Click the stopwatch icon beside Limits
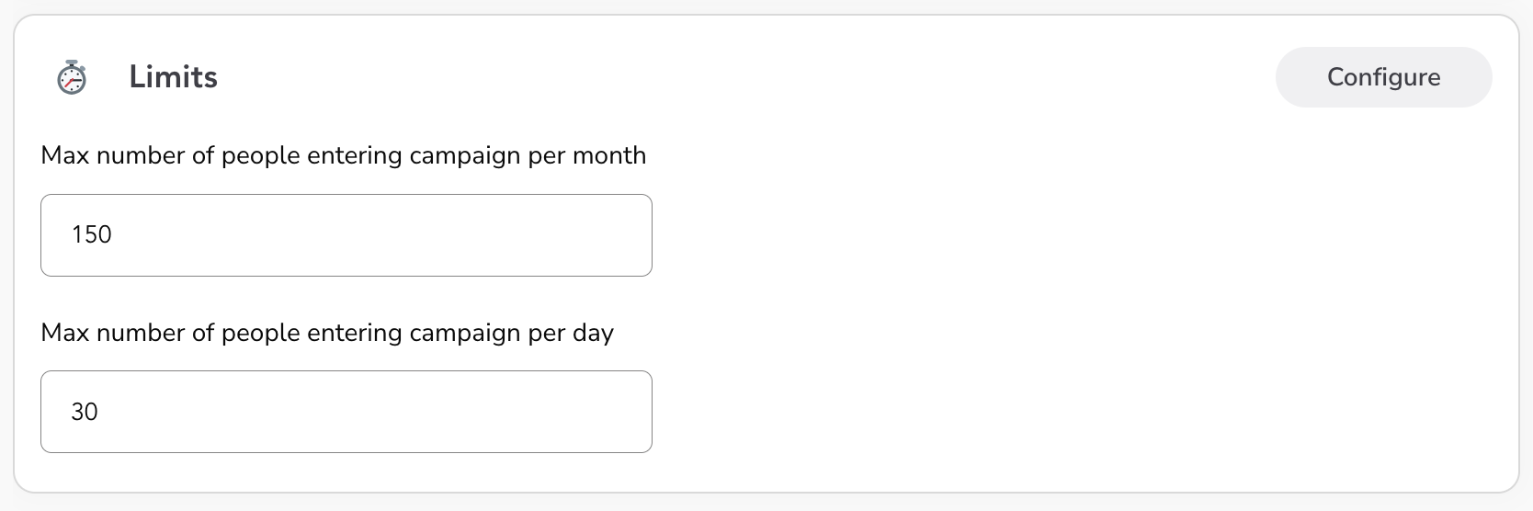The width and height of the screenshot is (1533, 511). pos(72,77)
